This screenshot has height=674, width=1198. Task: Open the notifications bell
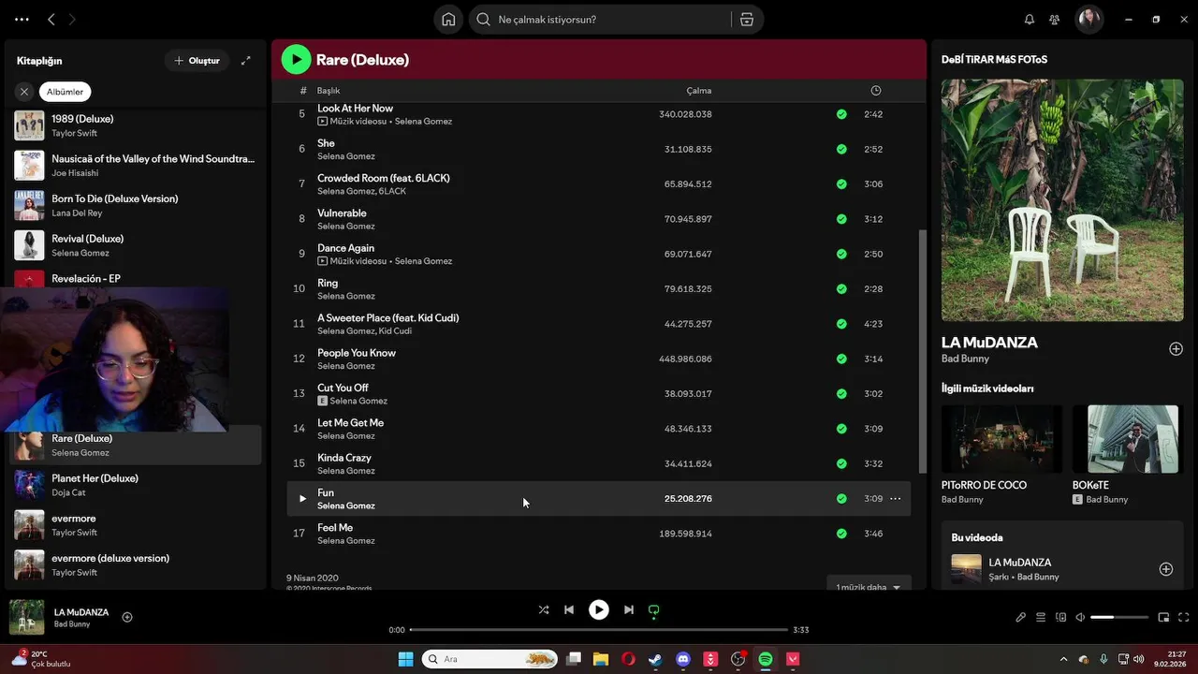(1030, 20)
